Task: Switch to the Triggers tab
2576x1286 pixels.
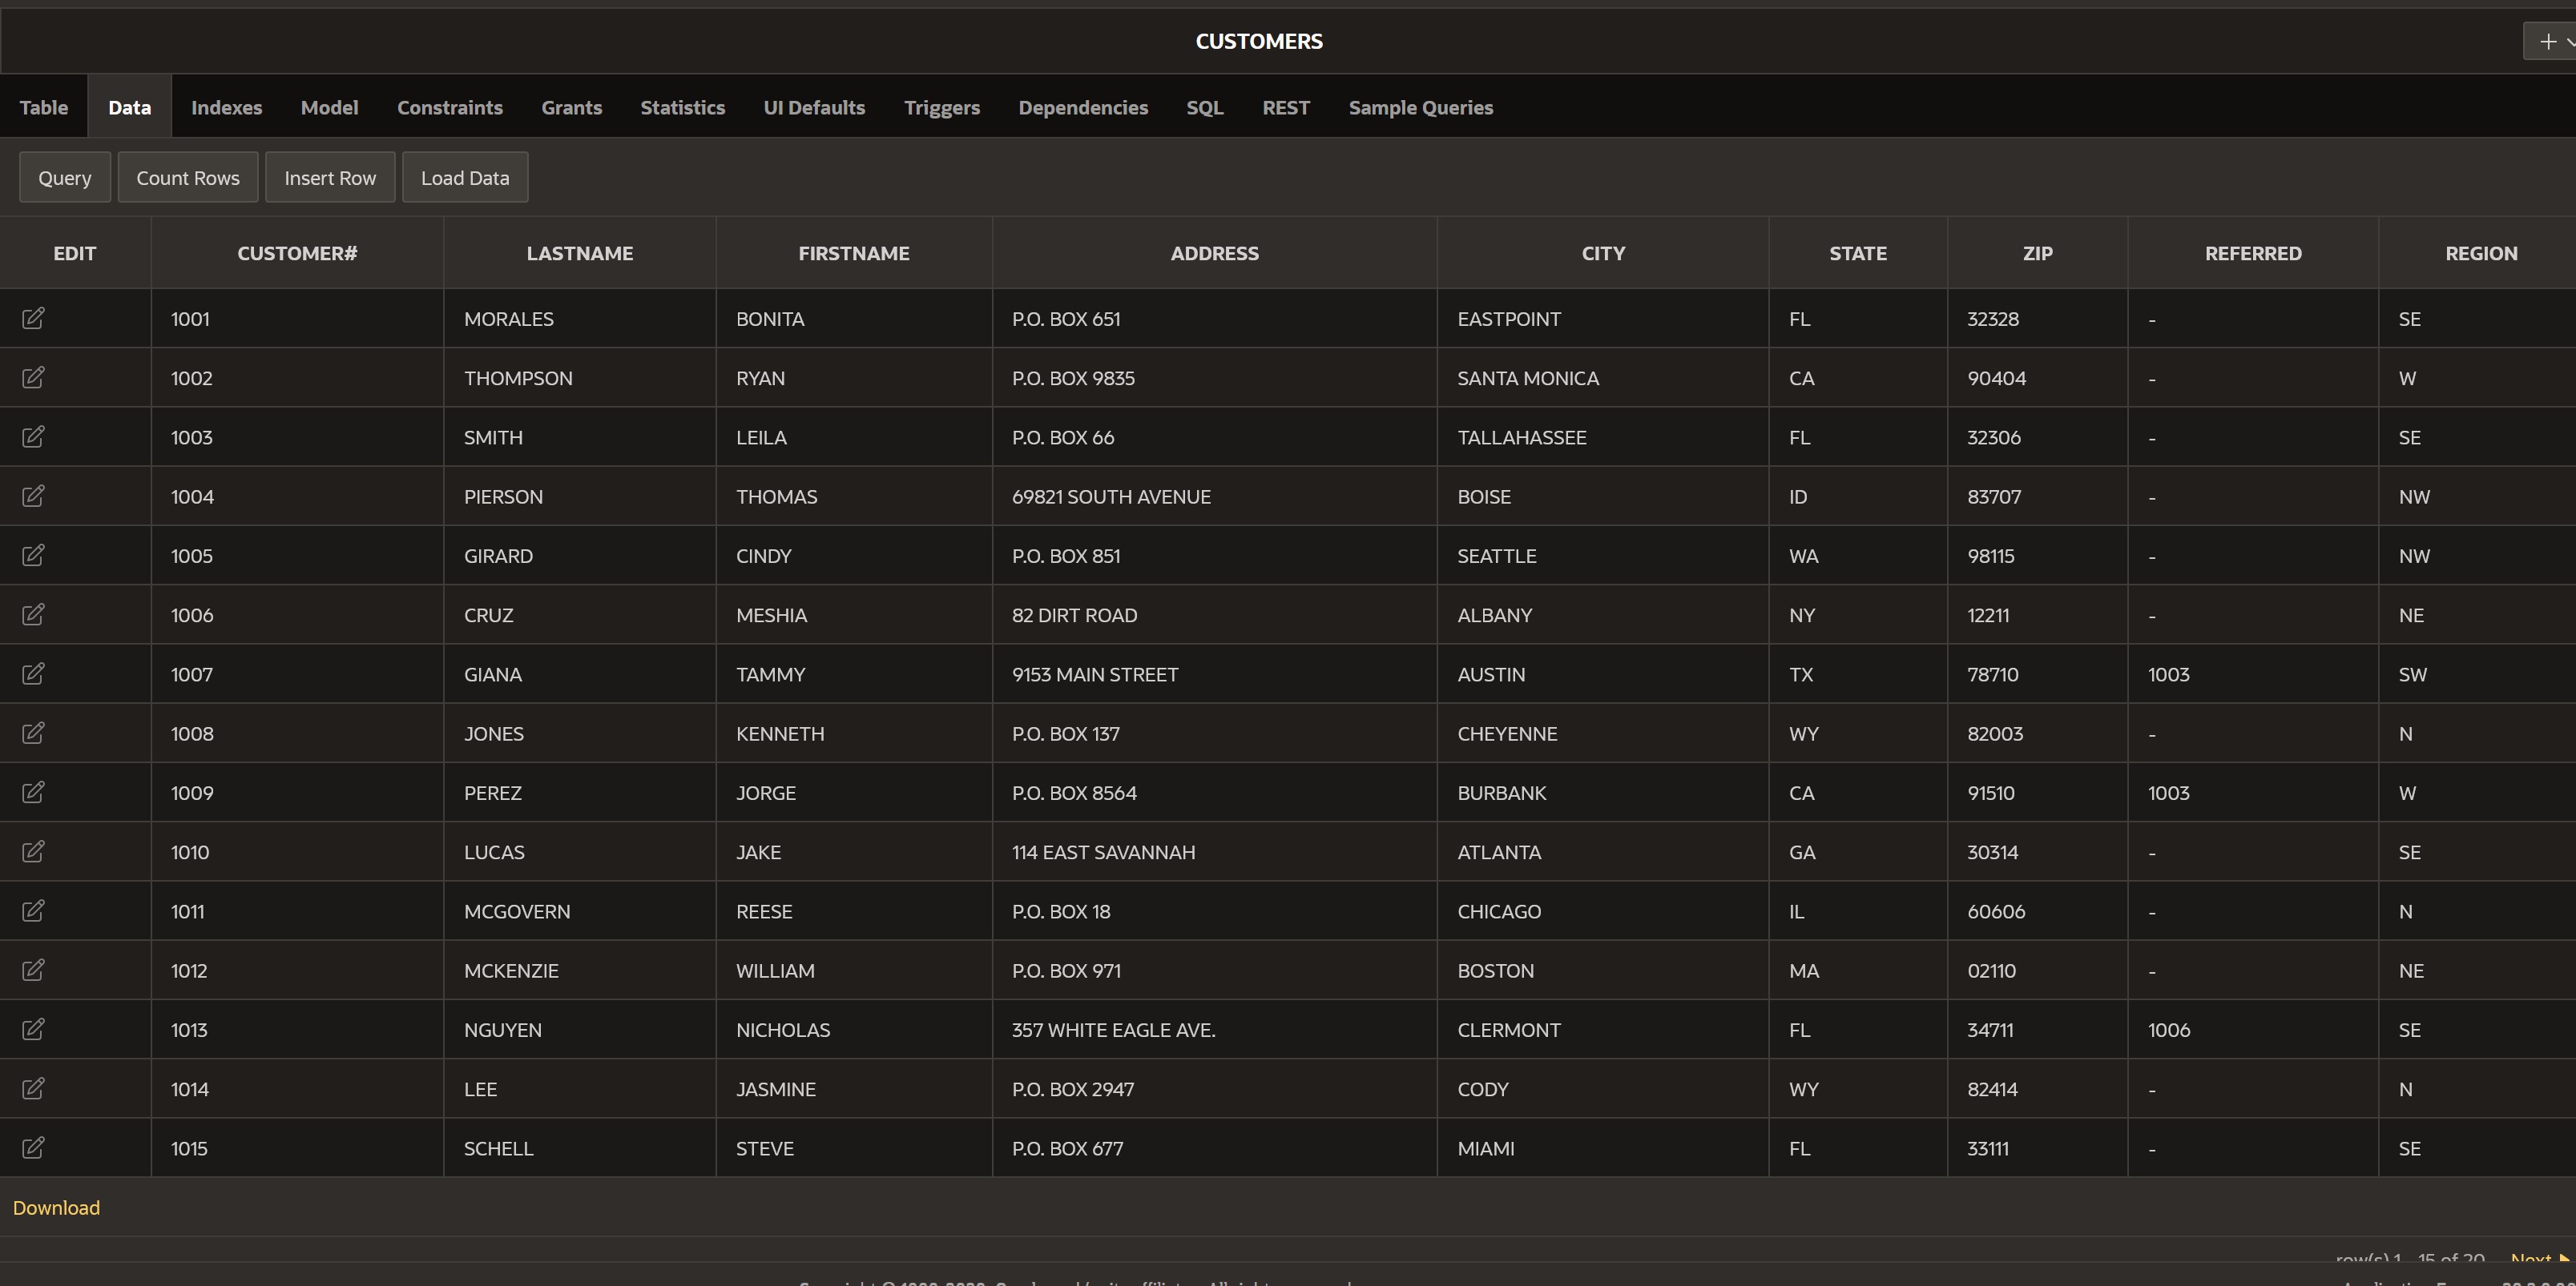Action: (941, 107)
